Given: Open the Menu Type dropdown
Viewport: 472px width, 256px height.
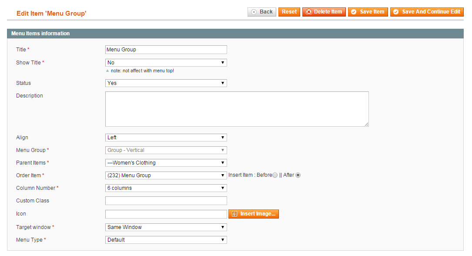Looking at the screenshot, I should (x=166, y=240).
